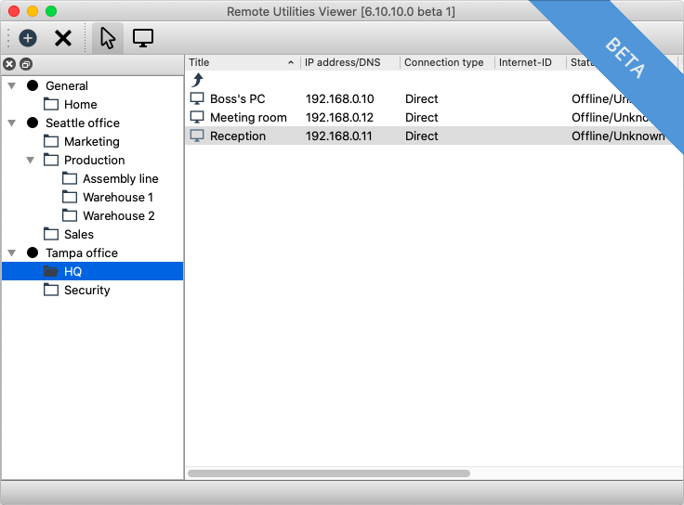Click the add connection plus icon
The height and width of the screenshot is (505, 684).
[x=28, y=38]
